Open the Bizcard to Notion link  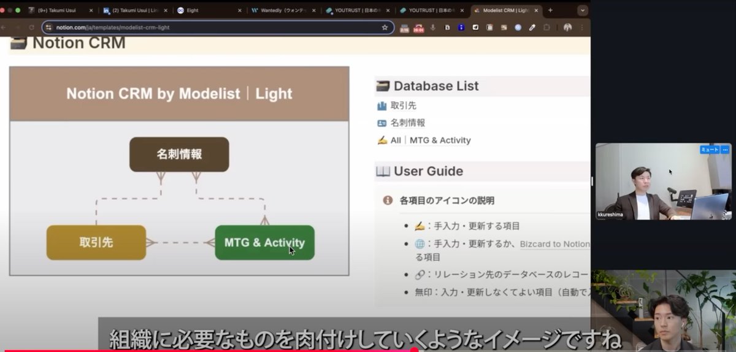(554, 244)
